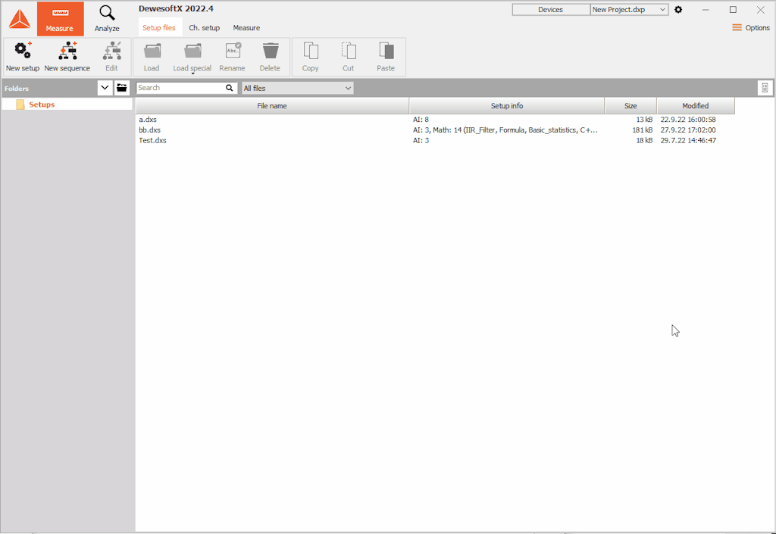776x534 pixels.
Task: Click the Devices button
Action: point(551,9)
